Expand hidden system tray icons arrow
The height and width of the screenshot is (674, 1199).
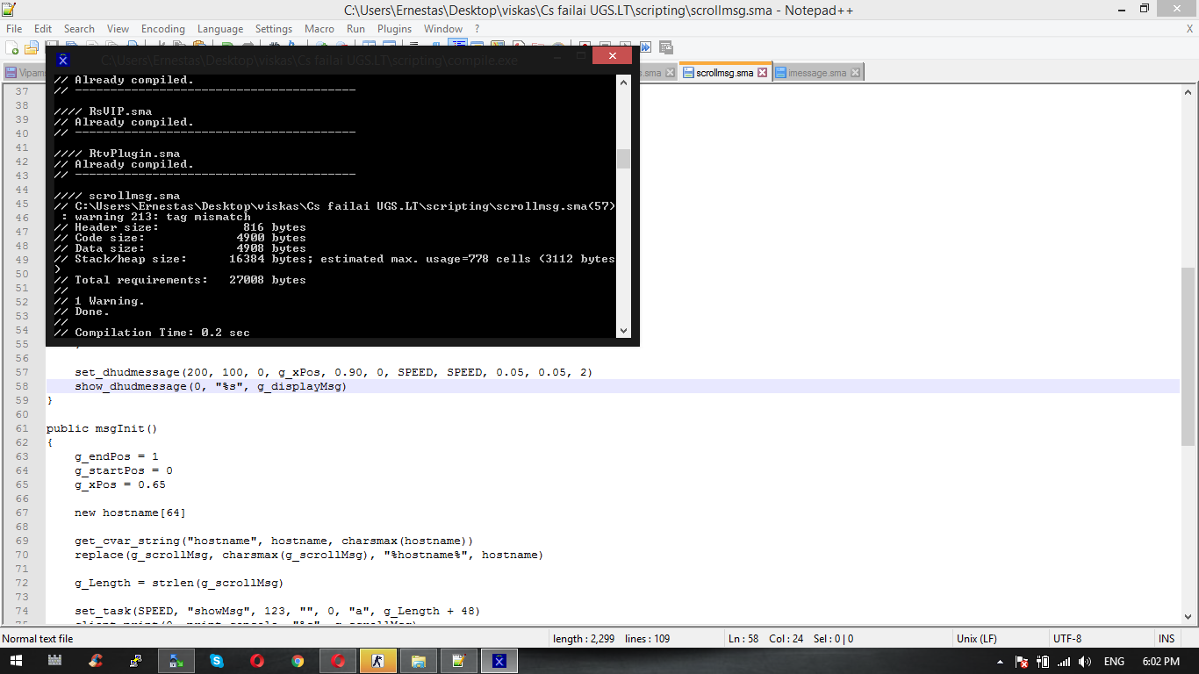pyautogui.click(x=1001, y=662)
